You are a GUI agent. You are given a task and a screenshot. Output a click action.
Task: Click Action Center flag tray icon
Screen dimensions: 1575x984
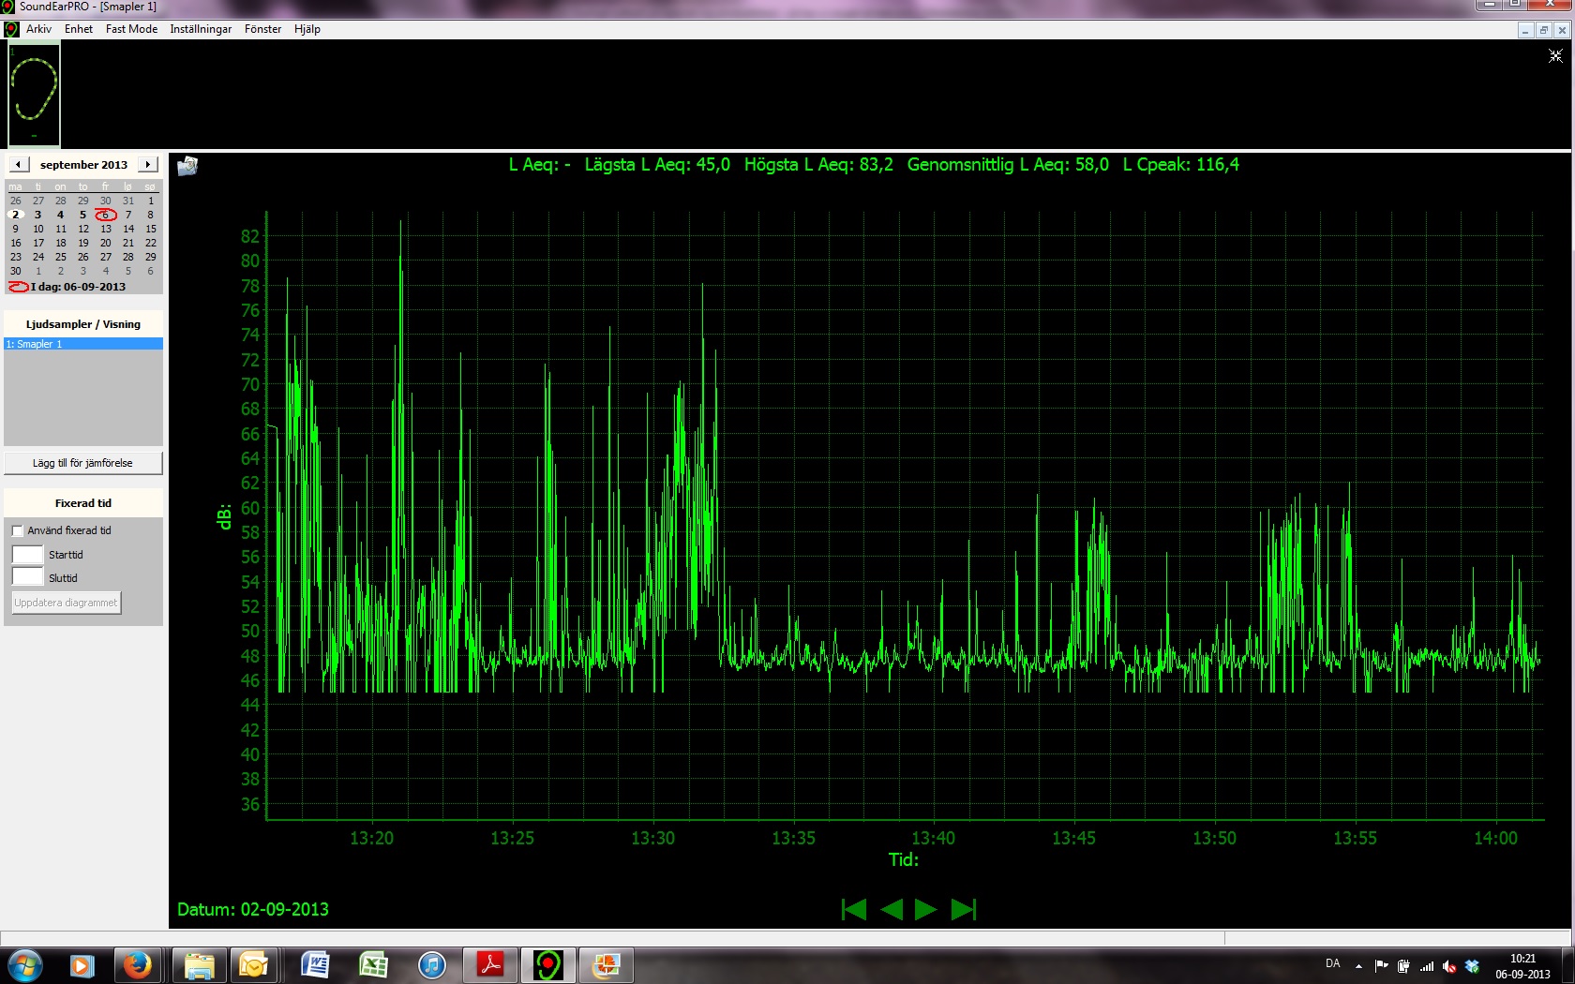pyautogui.click(x=1381, y=966)
